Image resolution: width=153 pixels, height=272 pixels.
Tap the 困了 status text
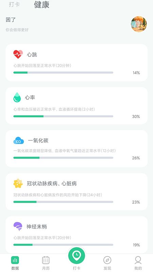tap(11, 20)
